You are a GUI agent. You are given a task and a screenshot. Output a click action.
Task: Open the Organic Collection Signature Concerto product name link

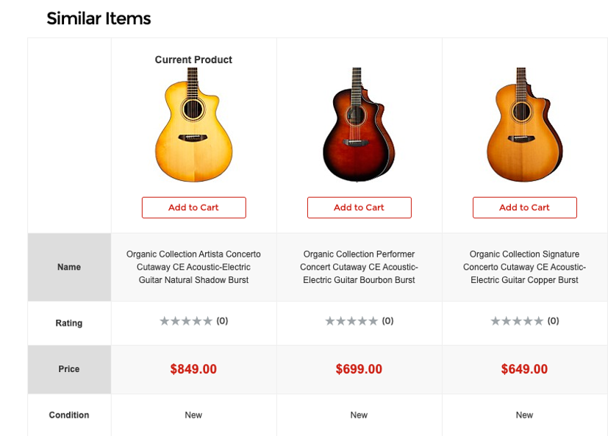pyautogui.click(x=524, y=267)
